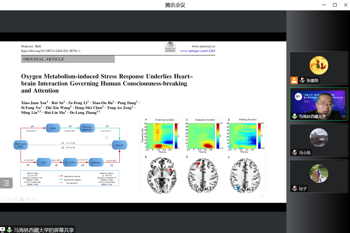Open the three-dots more options icon
This screenshot has height=233, width=350.
click(x=35, y=200)
